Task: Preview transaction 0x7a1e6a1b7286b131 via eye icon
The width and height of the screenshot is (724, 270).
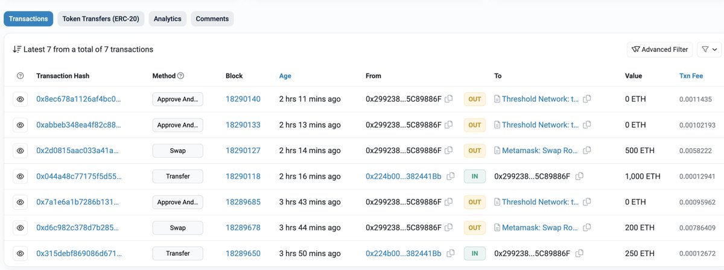Action: point(20,202)
